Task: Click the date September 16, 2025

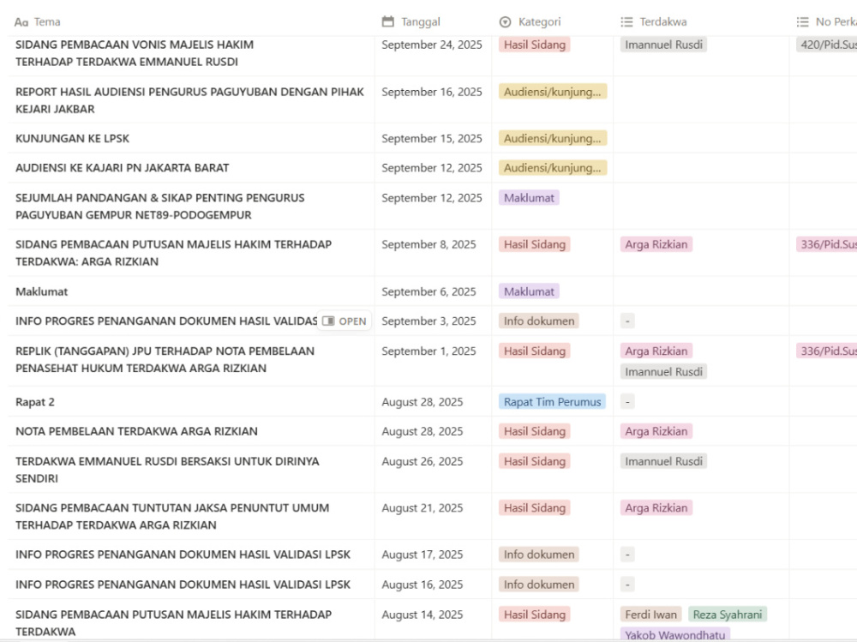Action: [432, 92]
